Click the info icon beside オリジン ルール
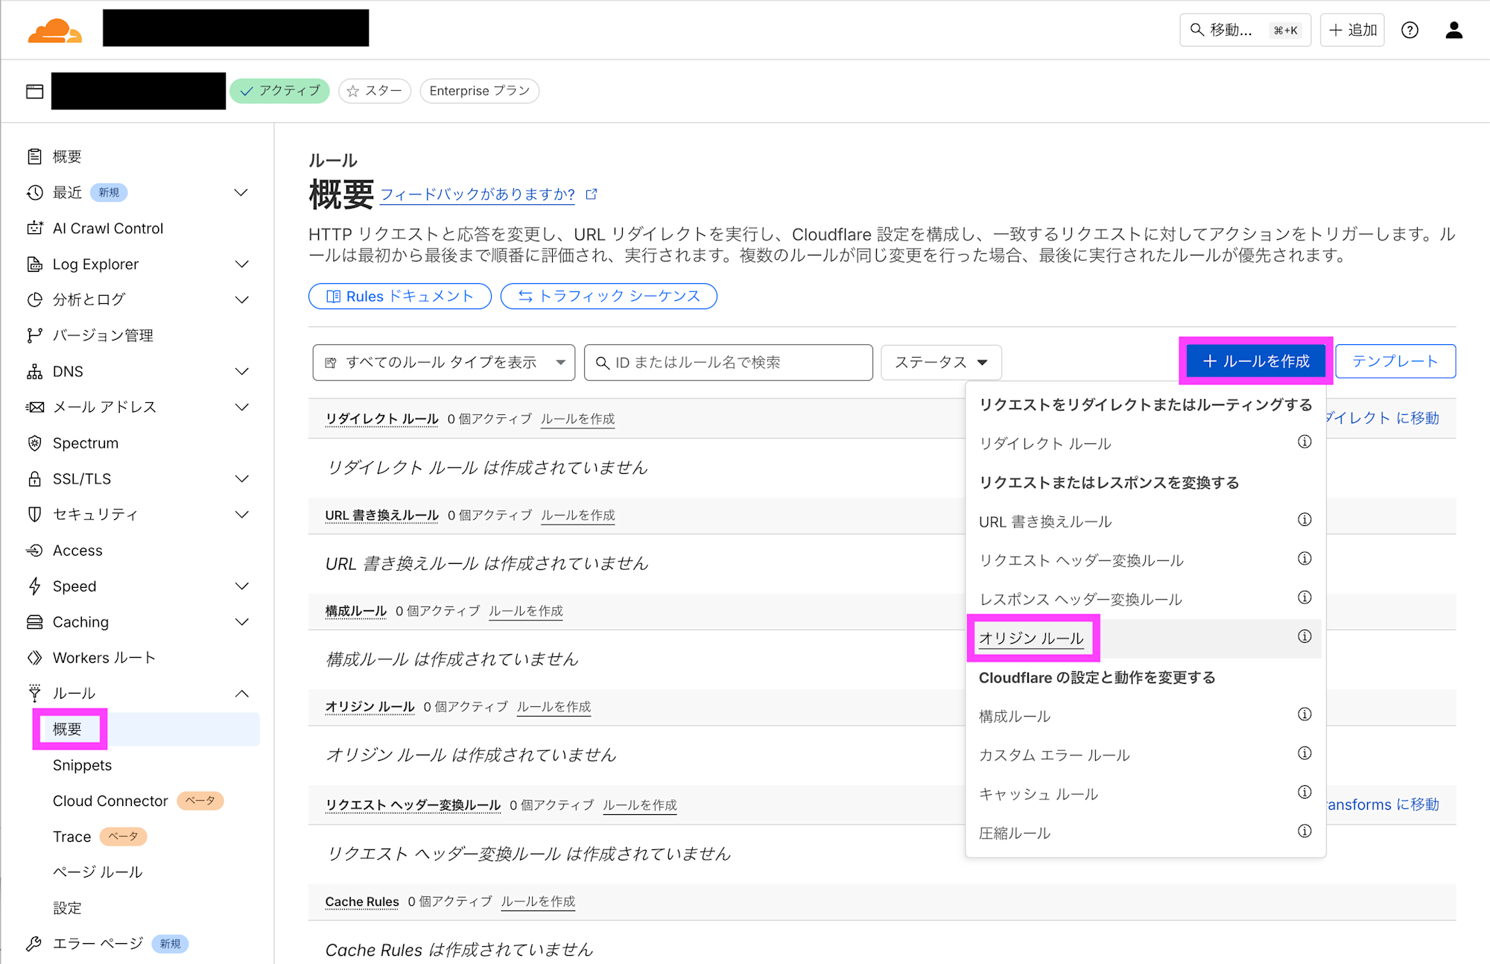Viewport: 1490px width, 964px height. click(x=1304, y=636)
